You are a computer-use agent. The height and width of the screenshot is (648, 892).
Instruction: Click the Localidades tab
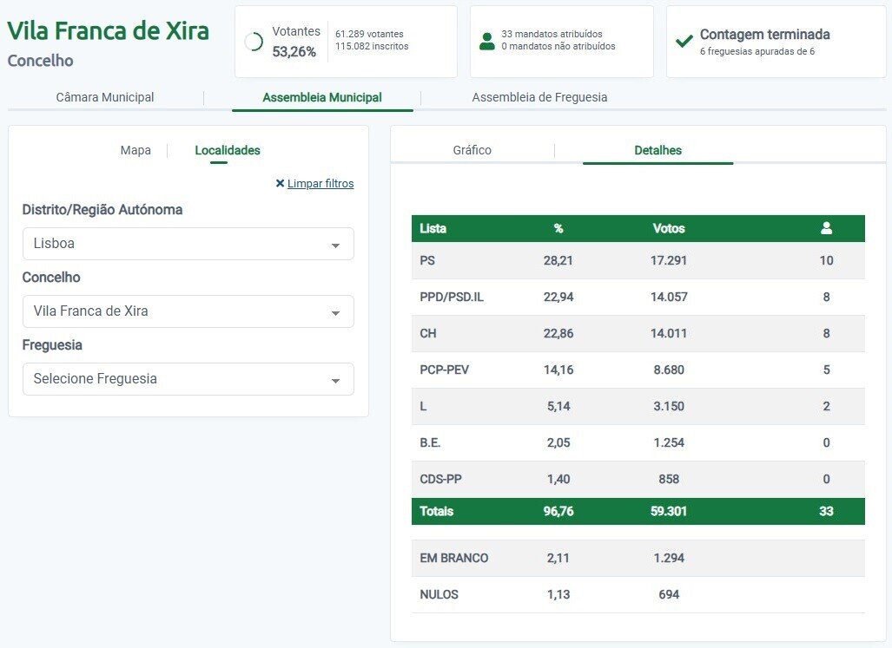coord(227,150)
